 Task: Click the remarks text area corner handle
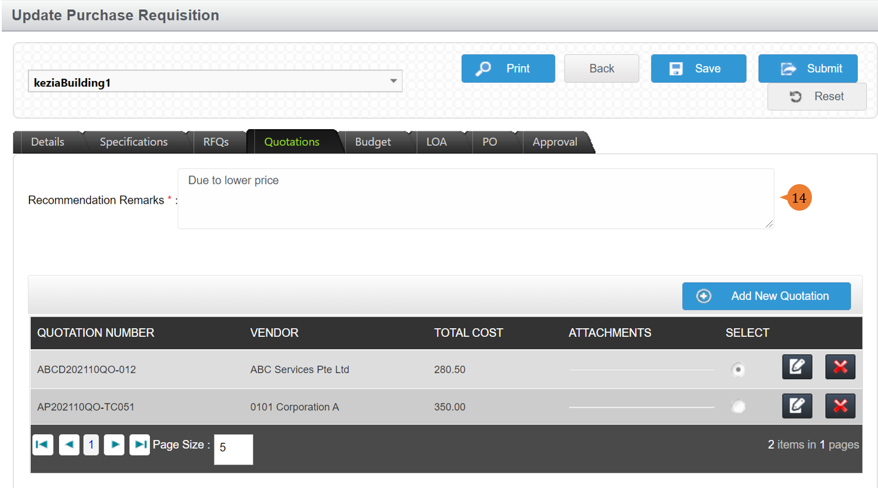(x=769, y=224)
